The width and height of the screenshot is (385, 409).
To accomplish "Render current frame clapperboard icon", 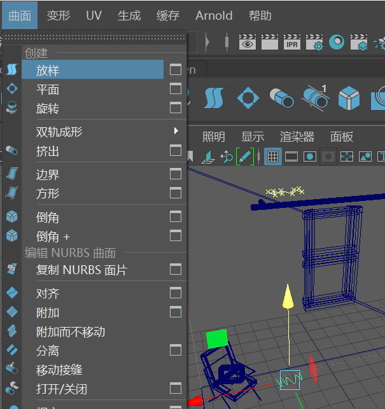I will click(x=270, y=42).
